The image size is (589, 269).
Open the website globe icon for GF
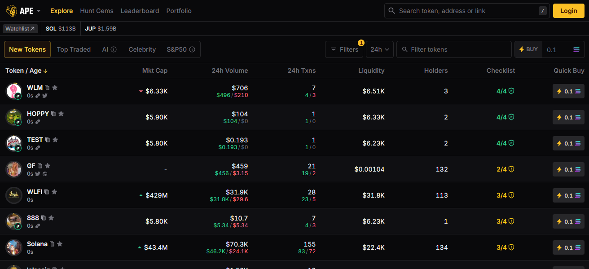coord(45,174)
